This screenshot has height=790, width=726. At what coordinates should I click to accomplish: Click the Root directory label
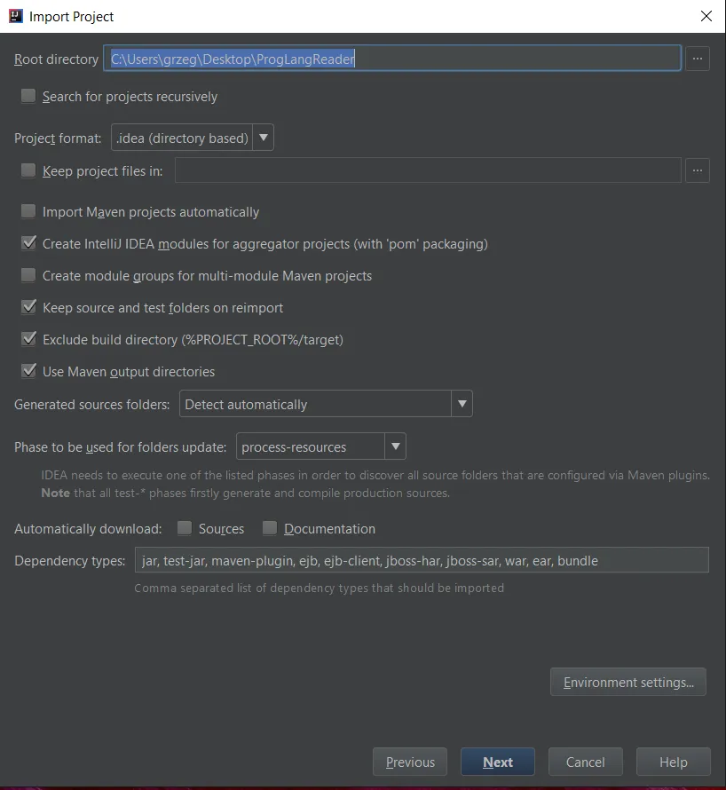coord(57,59)
